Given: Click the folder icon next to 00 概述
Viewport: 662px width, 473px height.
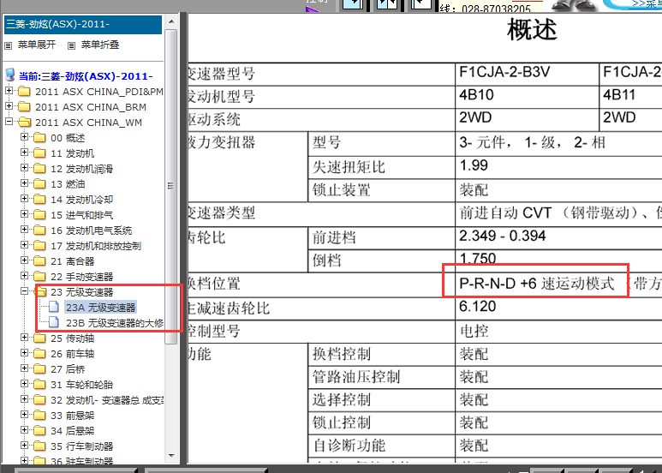Looking at the screenshot, I should [39, 138].
